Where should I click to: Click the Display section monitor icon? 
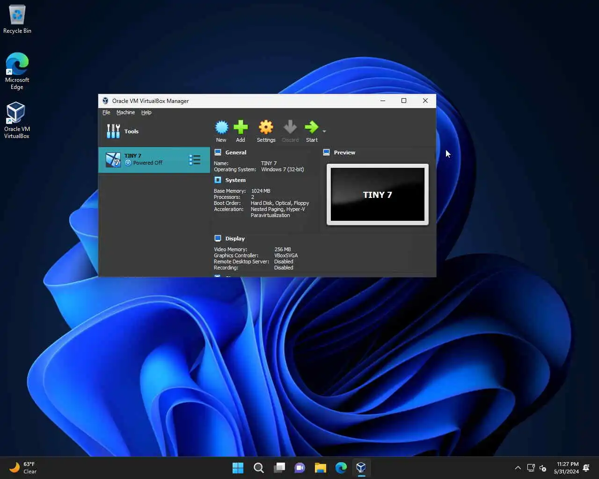(x=218, y=238)
